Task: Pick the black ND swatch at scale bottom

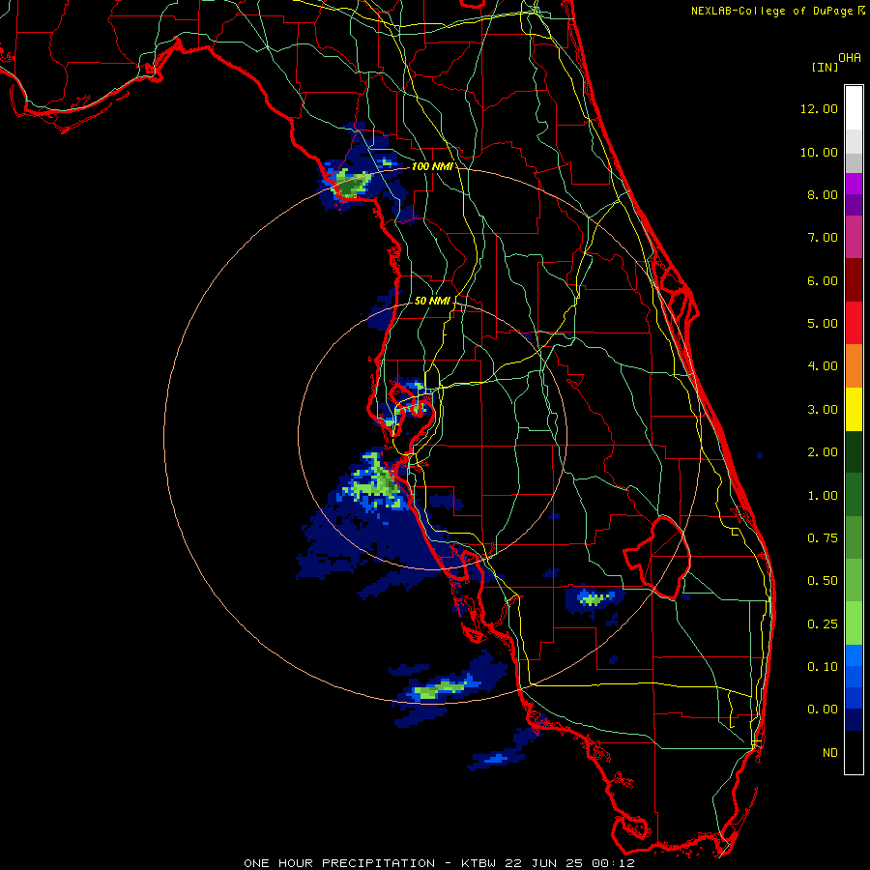Action: [x=854, y=752]
